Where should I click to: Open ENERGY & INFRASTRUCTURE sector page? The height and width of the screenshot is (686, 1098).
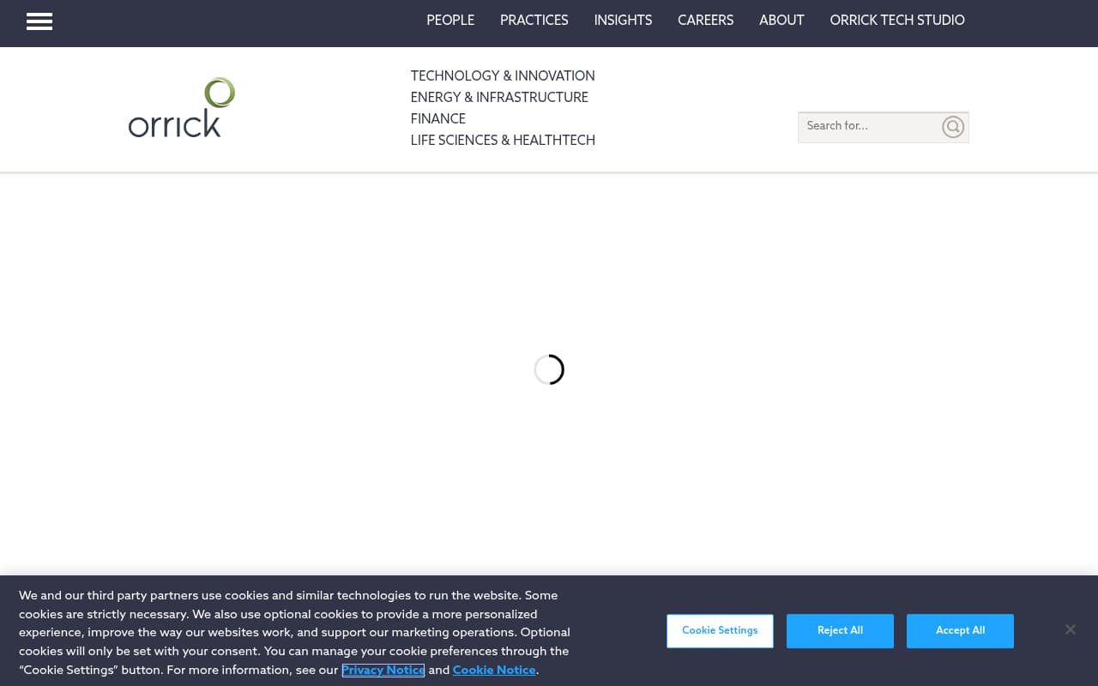pyautogui.click(x=499, y=98)
